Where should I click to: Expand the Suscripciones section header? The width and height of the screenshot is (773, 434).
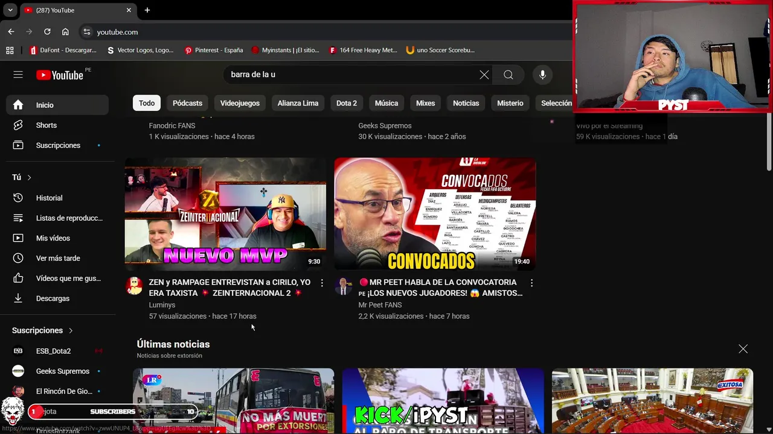pyautogui.click(x=42, y=330)
